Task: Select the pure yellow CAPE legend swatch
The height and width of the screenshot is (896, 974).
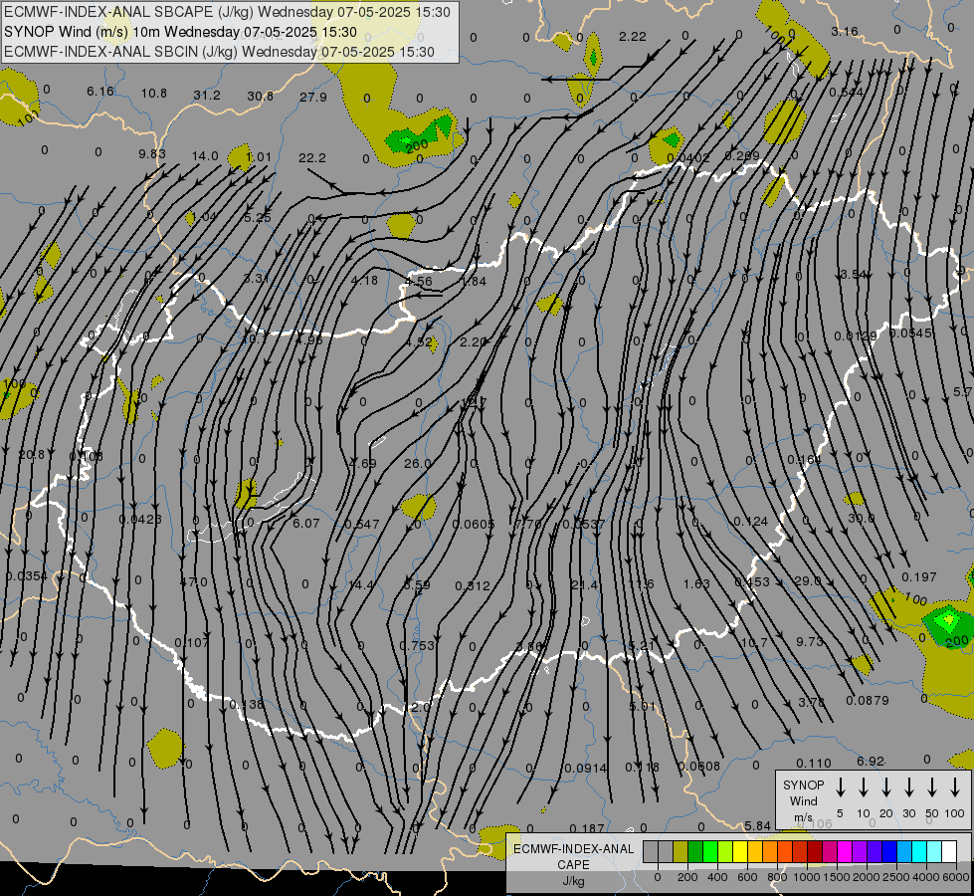Action: pos(740,852)
